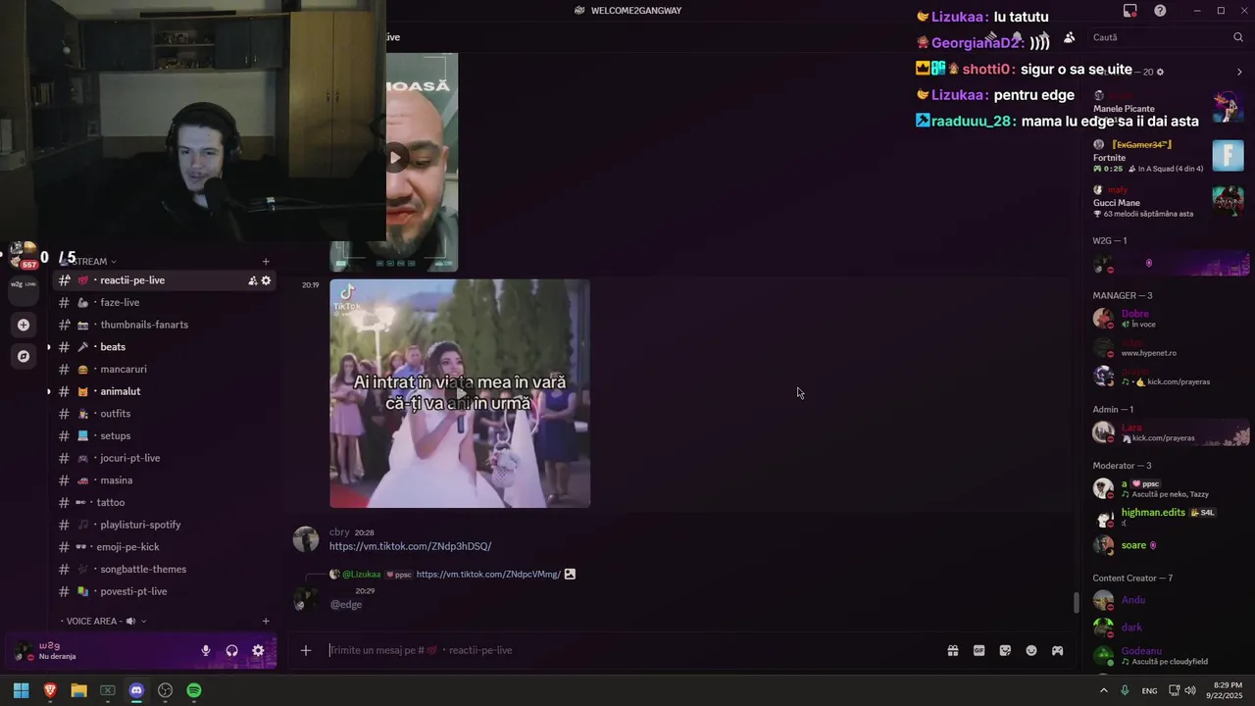This screenshot has width=1255, height=706.
Task: Open the Windows Start menu
Action: click(21, 690)
